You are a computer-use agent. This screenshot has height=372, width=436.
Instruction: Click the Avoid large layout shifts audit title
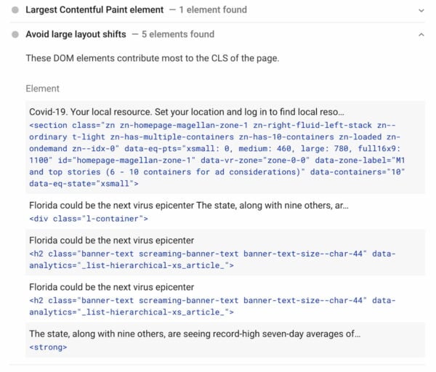point(76,34)
